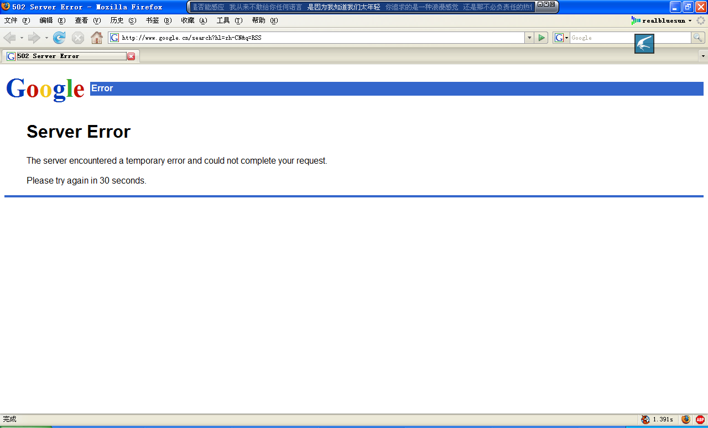This screenshot has height=428, width=708.
Task: Click the magnifier search button
Action: tap(698, 38)
